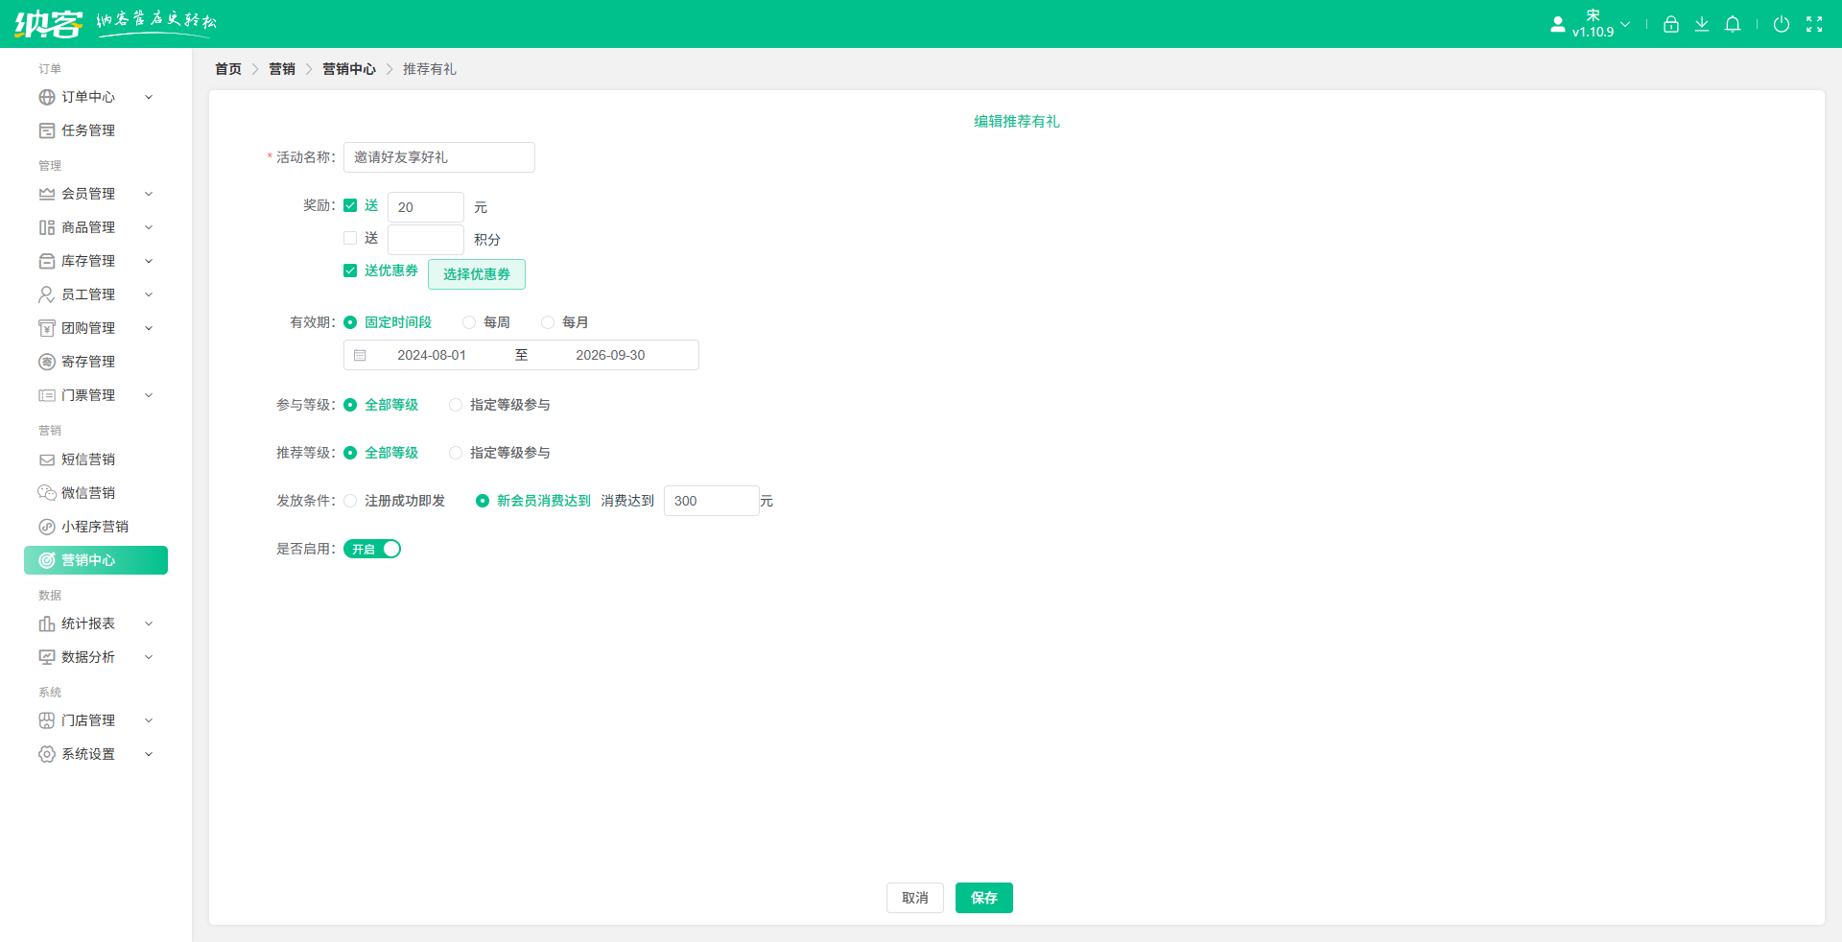Click the 门票管理 ticket icon
The width and height of the screenshot is (1842, 942).
[46, 395]
